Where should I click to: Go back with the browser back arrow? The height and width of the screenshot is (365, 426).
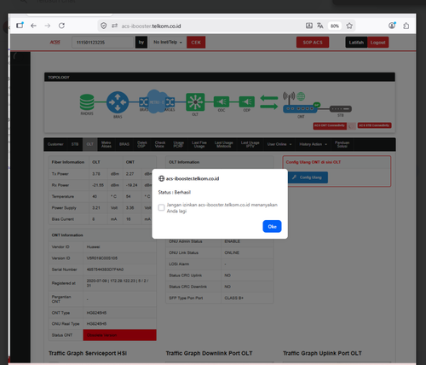[33, 26]
